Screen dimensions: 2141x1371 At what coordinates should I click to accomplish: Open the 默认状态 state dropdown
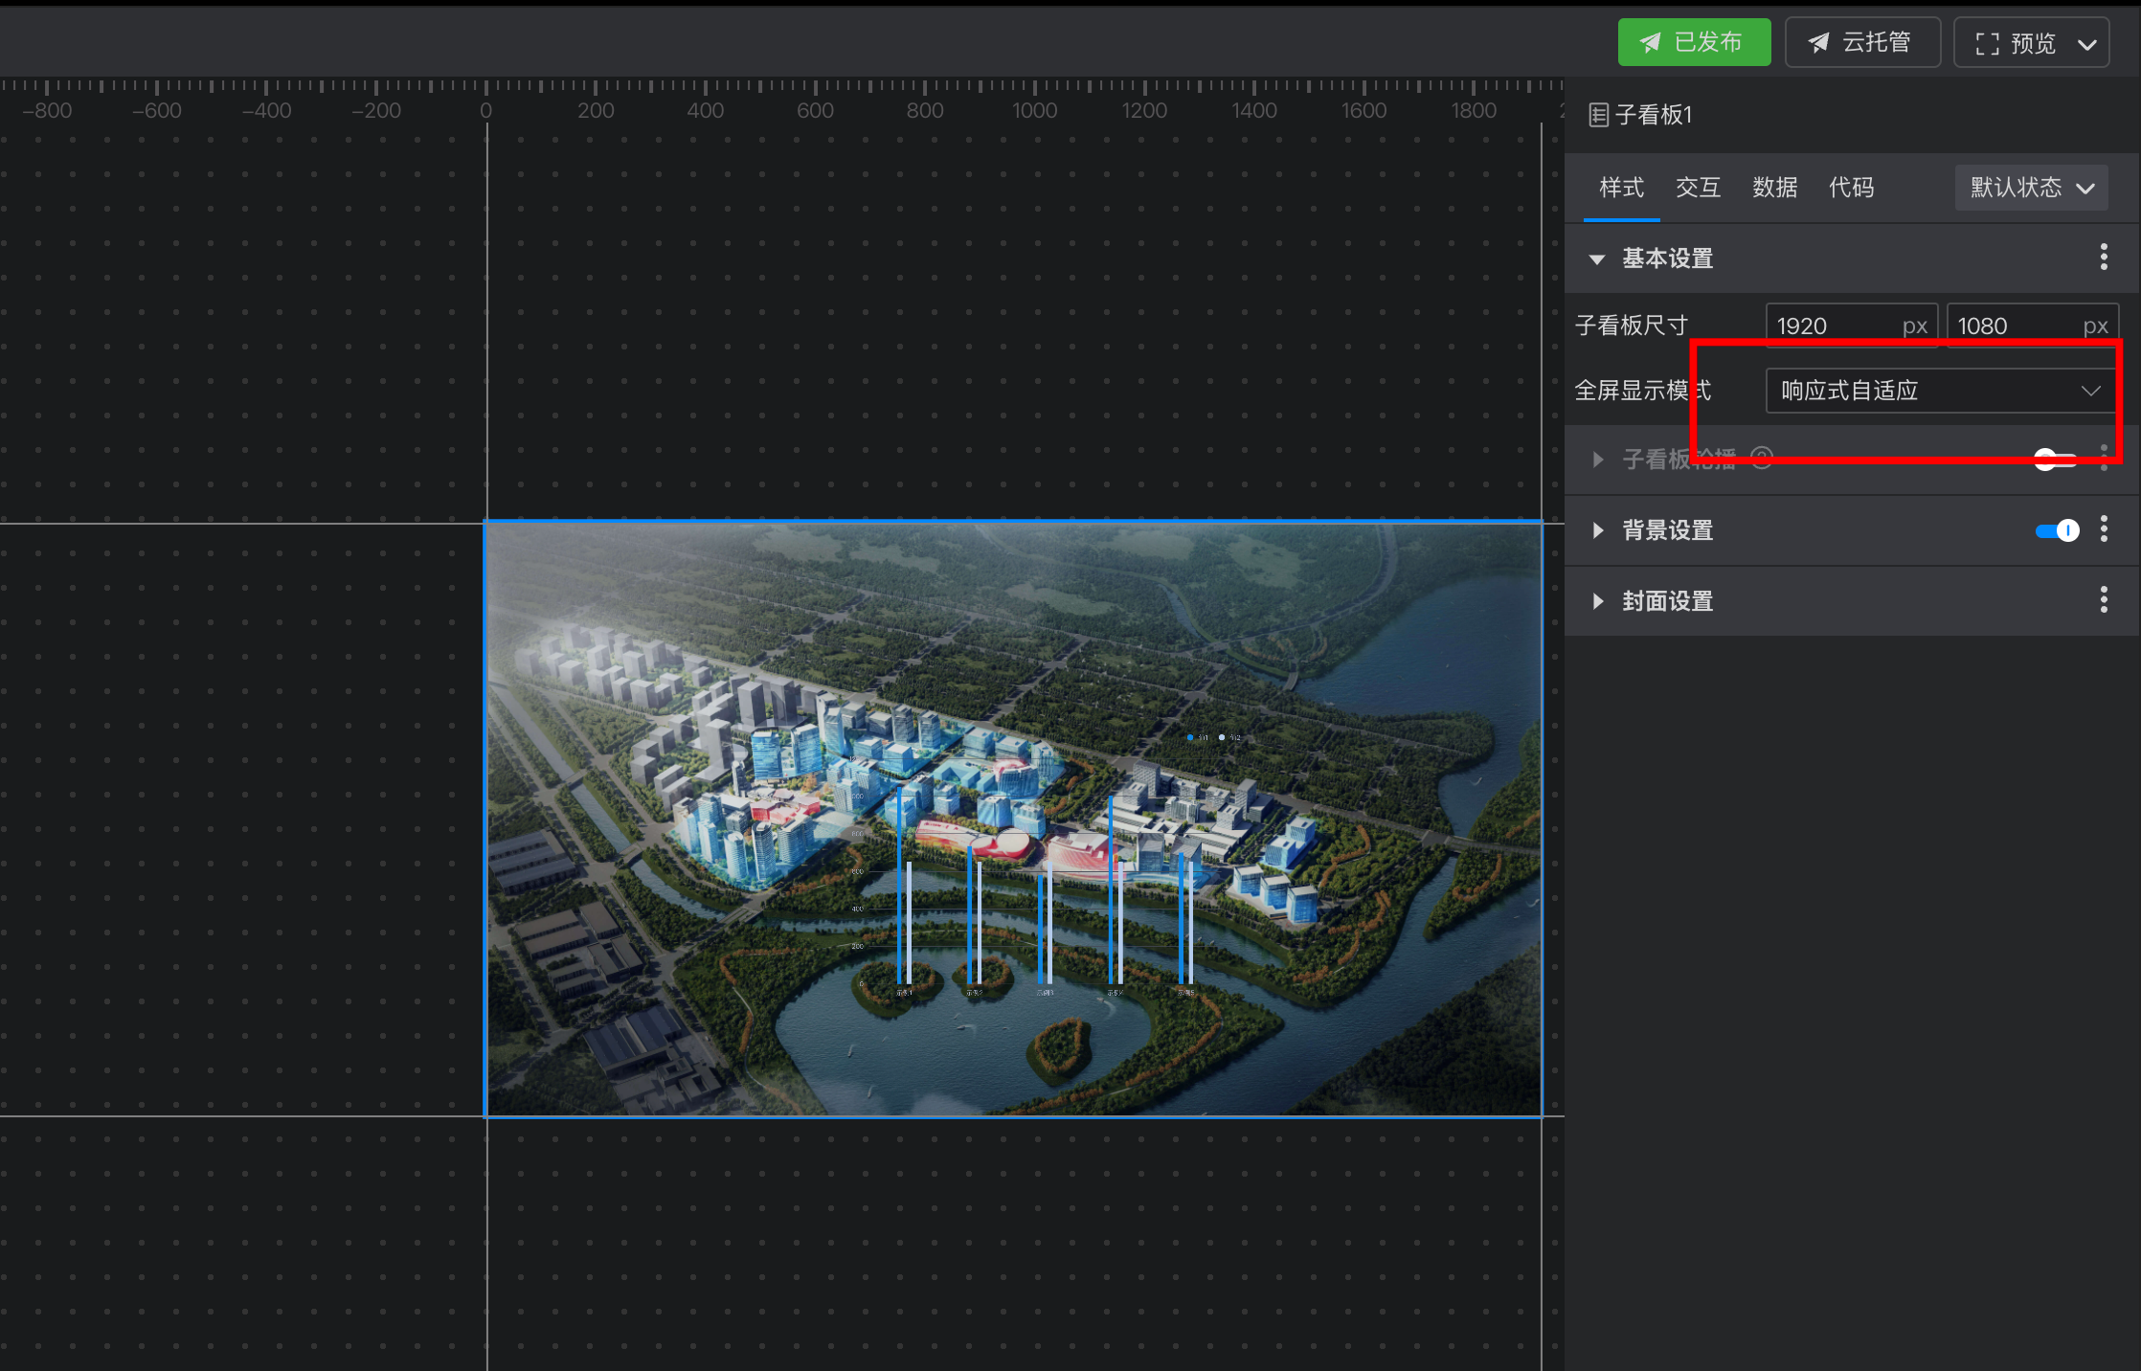pyautogui.click(x=2031, y=188)
